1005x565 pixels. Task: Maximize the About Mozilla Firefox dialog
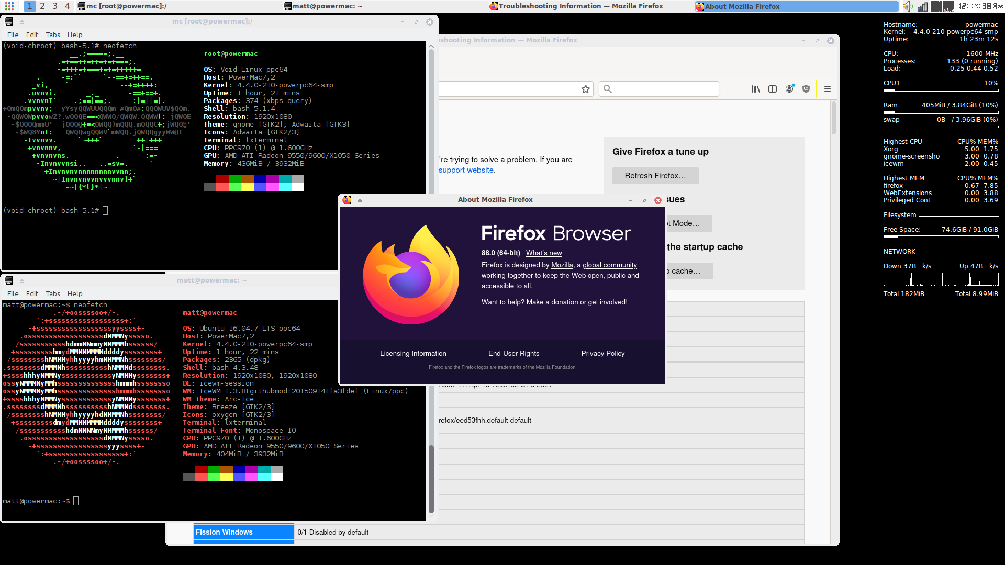pyautogui.click(x=644, y=200)
